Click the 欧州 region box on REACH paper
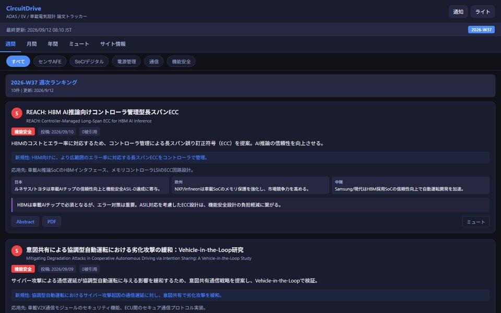501x313 pixels. pyautogui.click(x=250, y=185)
